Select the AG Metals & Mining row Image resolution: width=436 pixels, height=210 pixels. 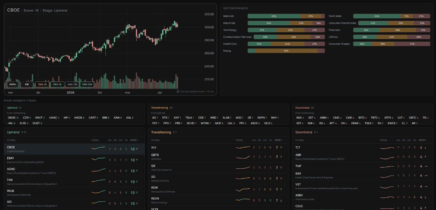point(218,178)
